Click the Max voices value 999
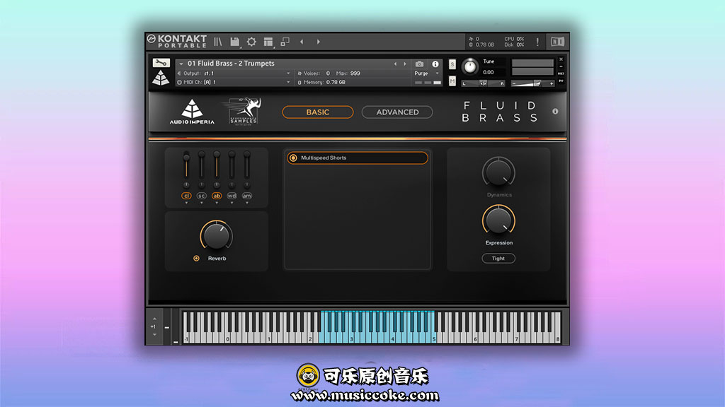 355,73
